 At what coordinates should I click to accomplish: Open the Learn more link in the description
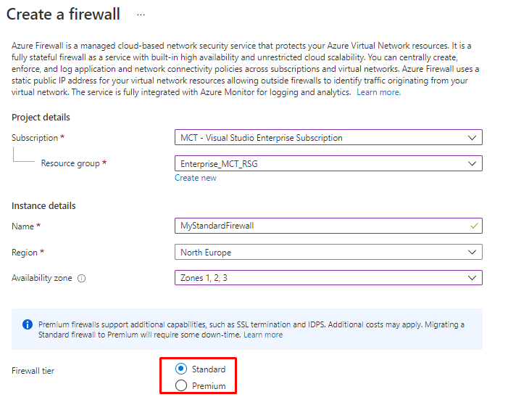pyautogui.click(x=378, y=92)
